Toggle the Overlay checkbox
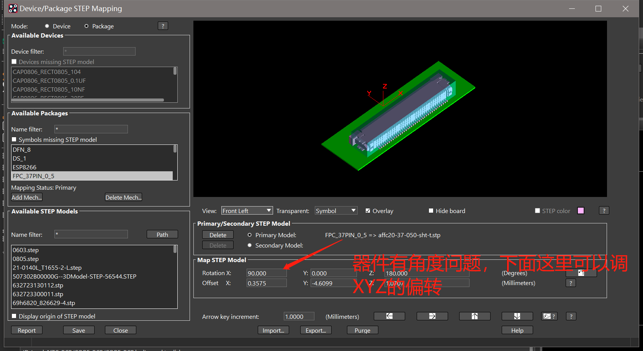Viewport: 643px width, 351px height. 368,211
